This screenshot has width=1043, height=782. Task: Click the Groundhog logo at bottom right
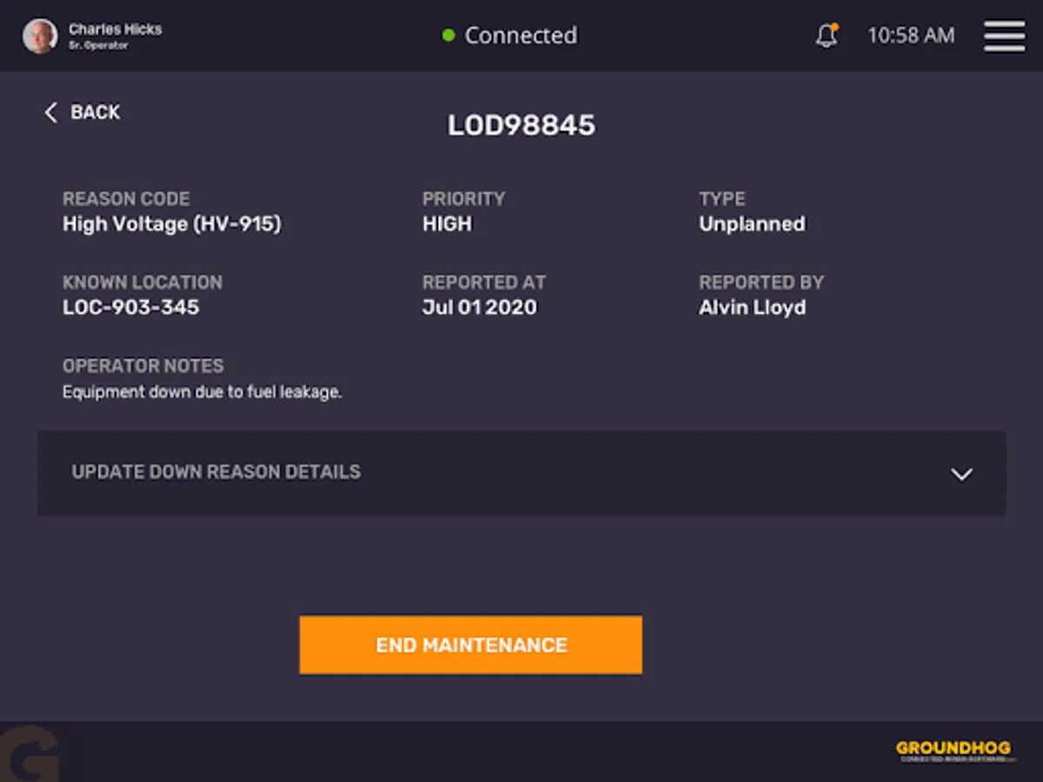954,752
